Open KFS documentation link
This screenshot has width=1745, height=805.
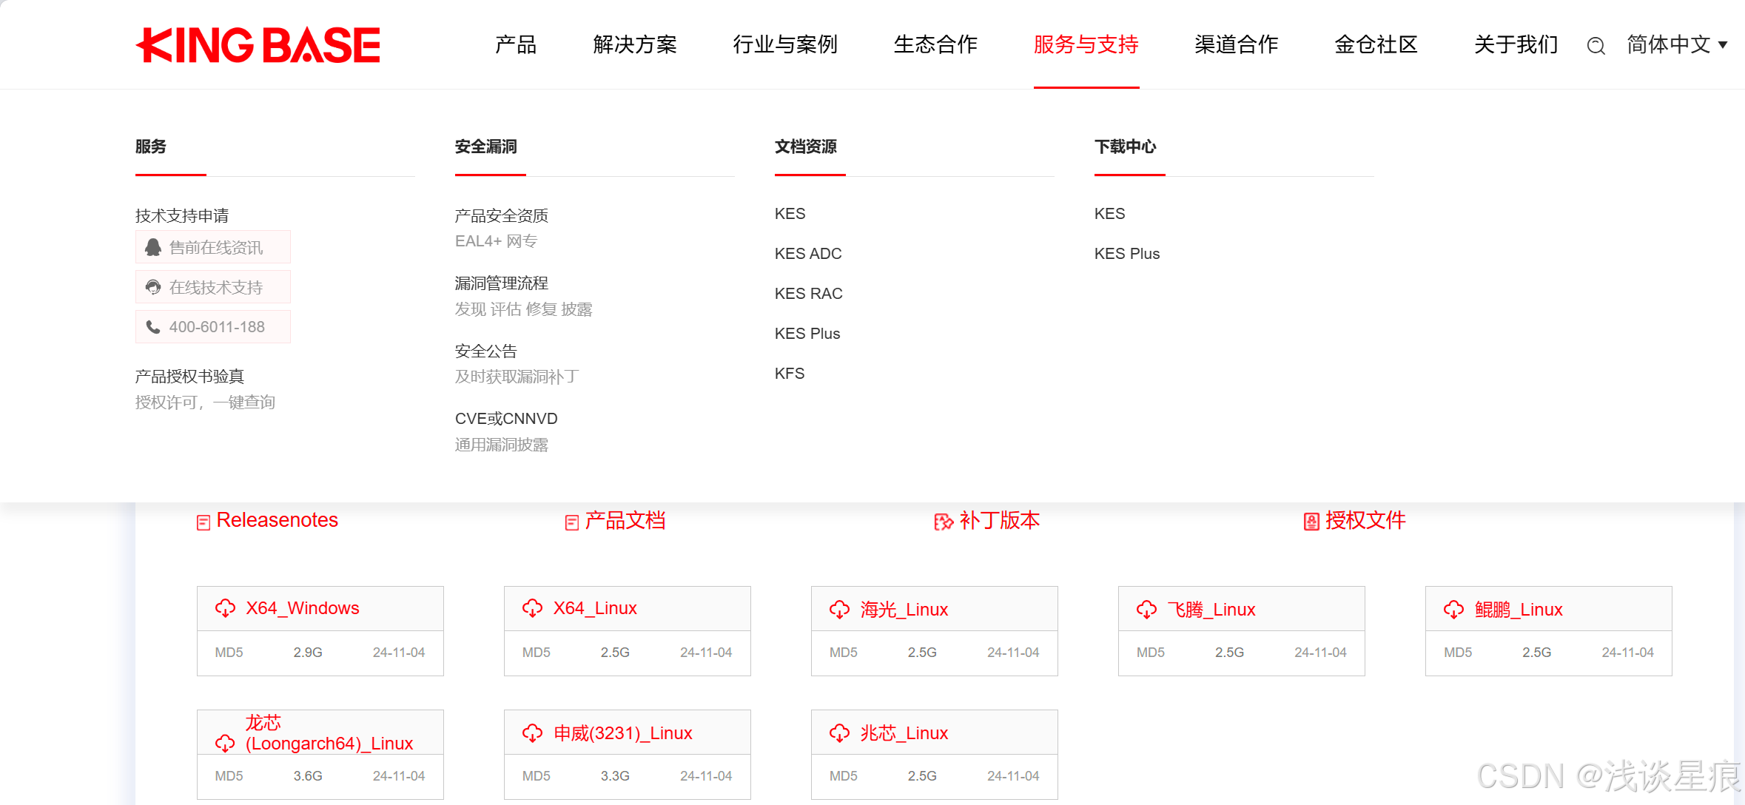click(790, 374)
